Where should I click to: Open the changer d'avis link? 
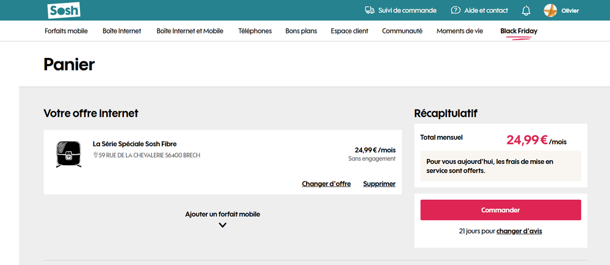(x=519, y=231)
